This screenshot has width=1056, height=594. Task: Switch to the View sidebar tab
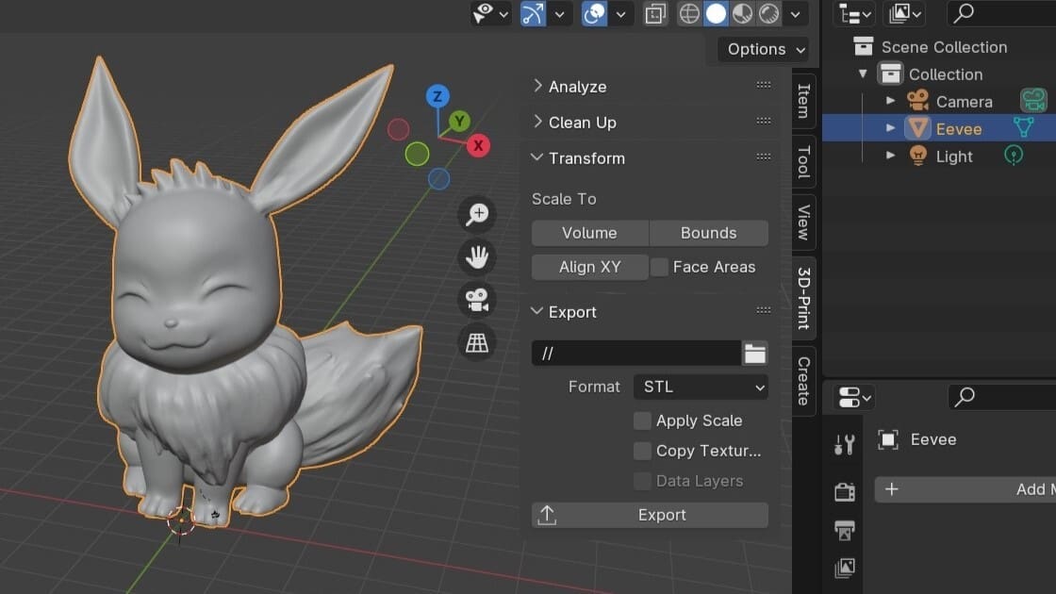(803, 223)
